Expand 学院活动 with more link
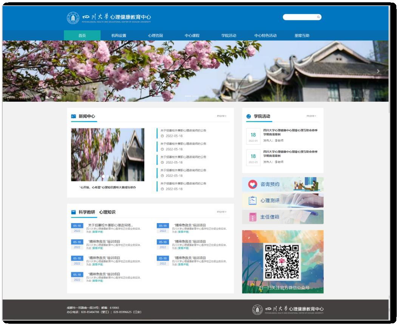The height and width of the screenshot is (326, 399). tap(311, 116)
